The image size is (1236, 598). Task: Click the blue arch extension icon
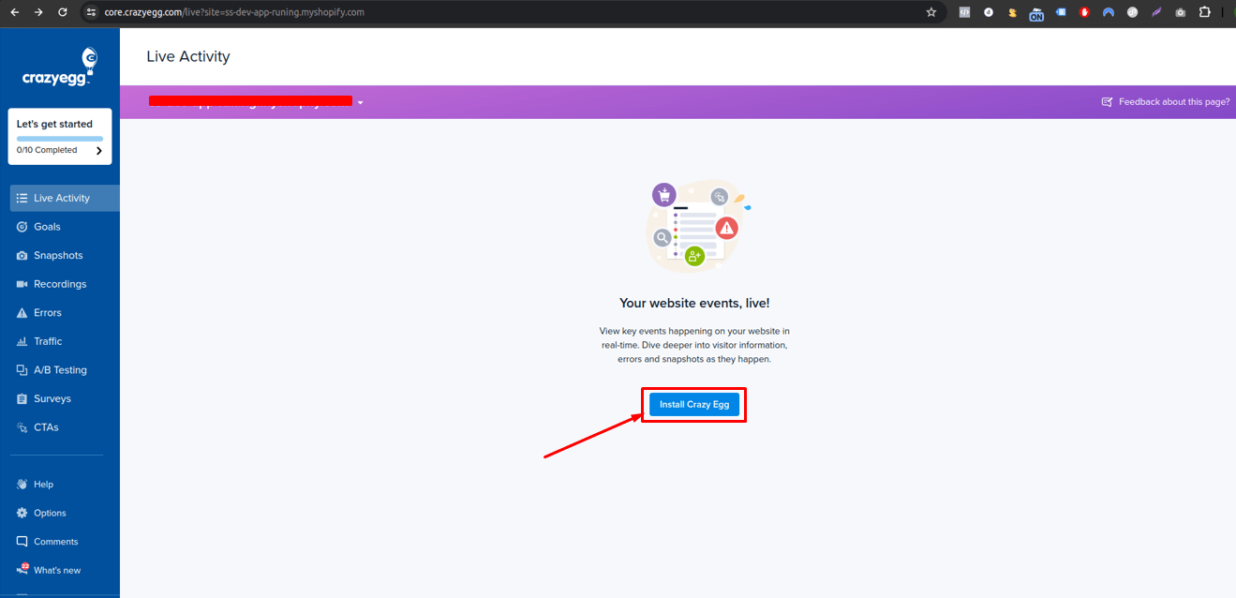click(1109, 12)
